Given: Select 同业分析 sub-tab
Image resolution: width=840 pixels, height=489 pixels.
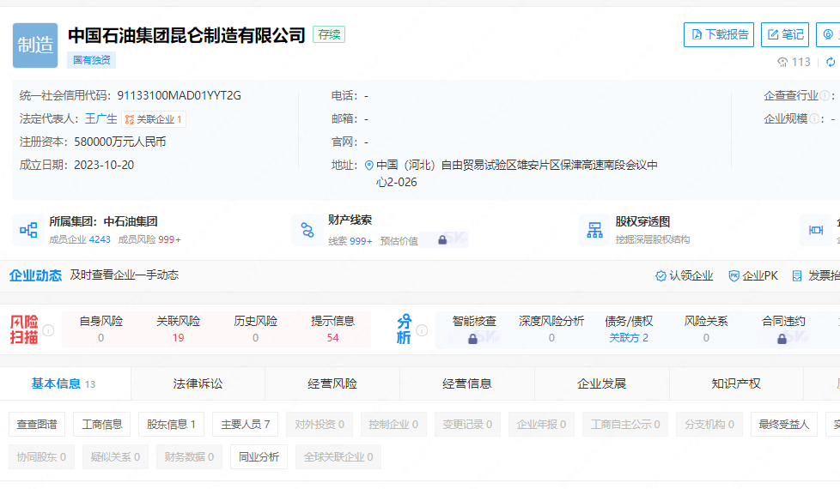Looking at the screenshot, I should click(259, 457).
